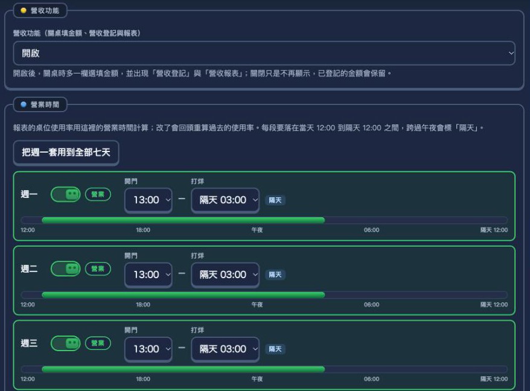Click 開門 label in 週一 row
Screen dimensions: 530x391
click(x=131, y=181)
